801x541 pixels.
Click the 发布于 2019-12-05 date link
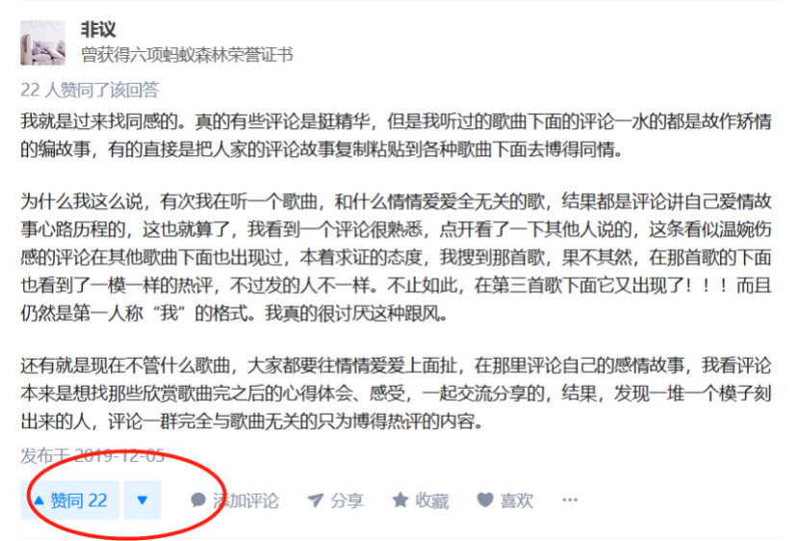tap(92, 455)
